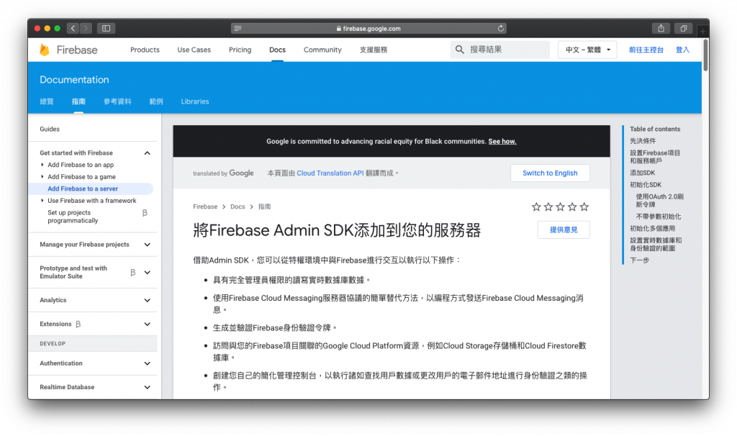Open Cloud Translation API link
The width and height of the screenshot is (737, 436).
330,173
